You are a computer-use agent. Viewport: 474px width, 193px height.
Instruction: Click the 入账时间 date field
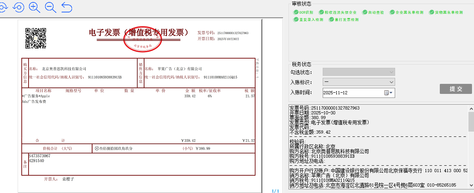352,93
